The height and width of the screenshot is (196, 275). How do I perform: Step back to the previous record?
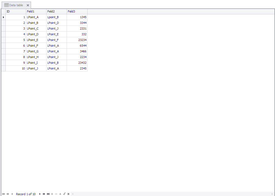tap(12, 194)
